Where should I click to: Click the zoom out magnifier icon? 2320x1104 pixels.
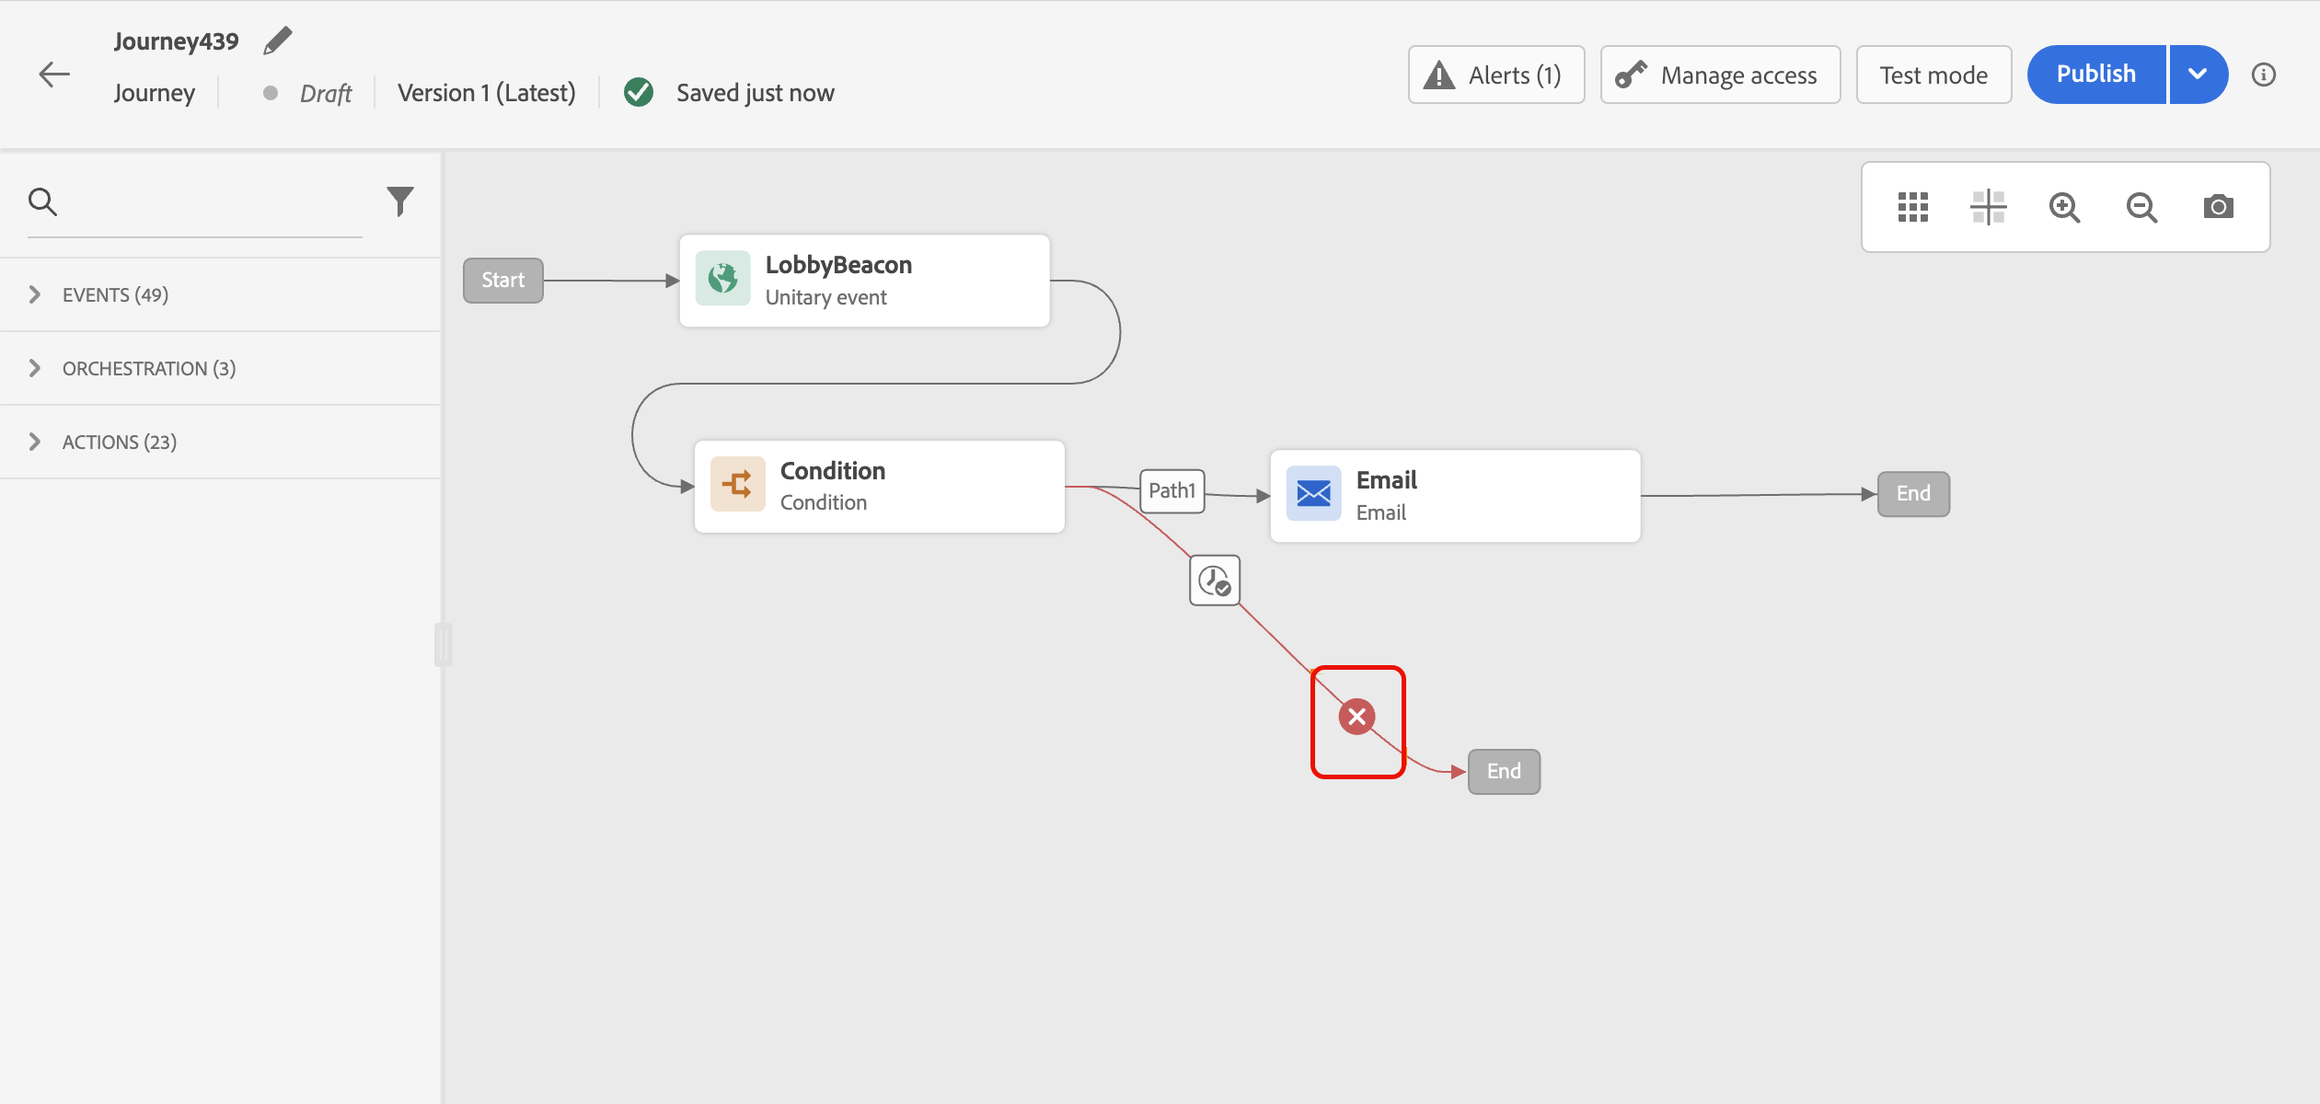pyautogui.click(x=2141, y=207)
